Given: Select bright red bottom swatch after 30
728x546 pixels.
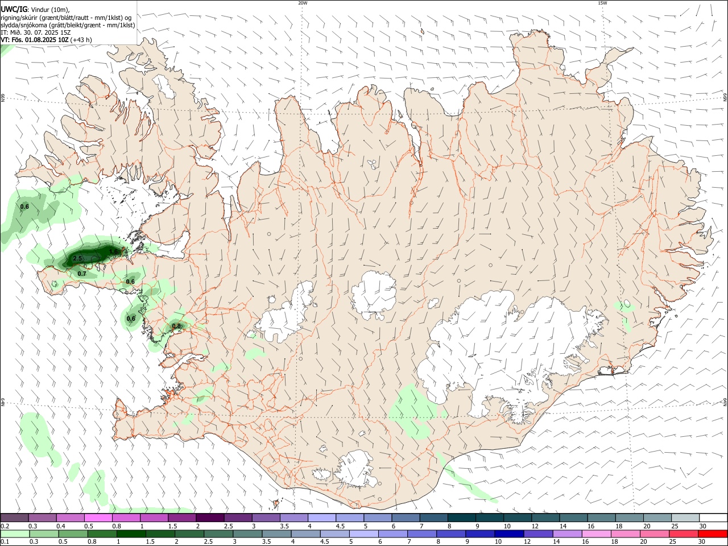Looking at the screenshot, I should point(712,533).
